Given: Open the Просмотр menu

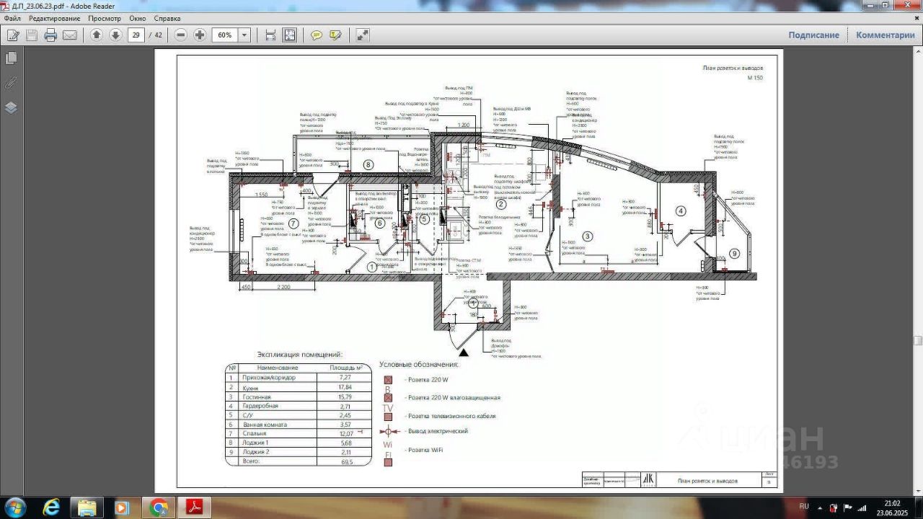Looking at the screenshot, I should tap(105, 18).
